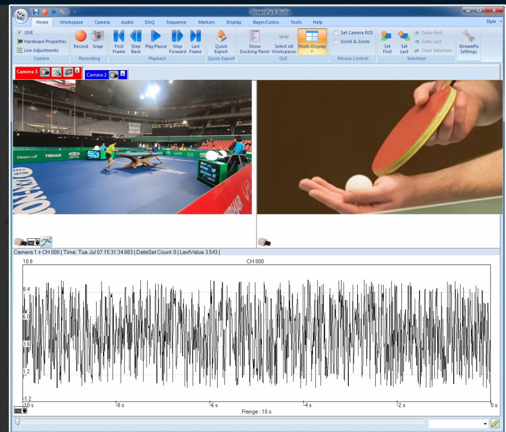Open the Bayer/Colors ribbon tab

tap(266, 22)
